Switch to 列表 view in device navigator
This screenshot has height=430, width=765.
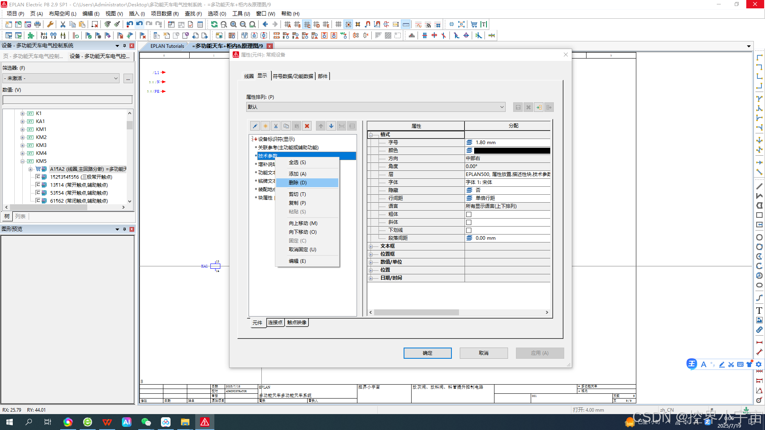click(20, 217)
